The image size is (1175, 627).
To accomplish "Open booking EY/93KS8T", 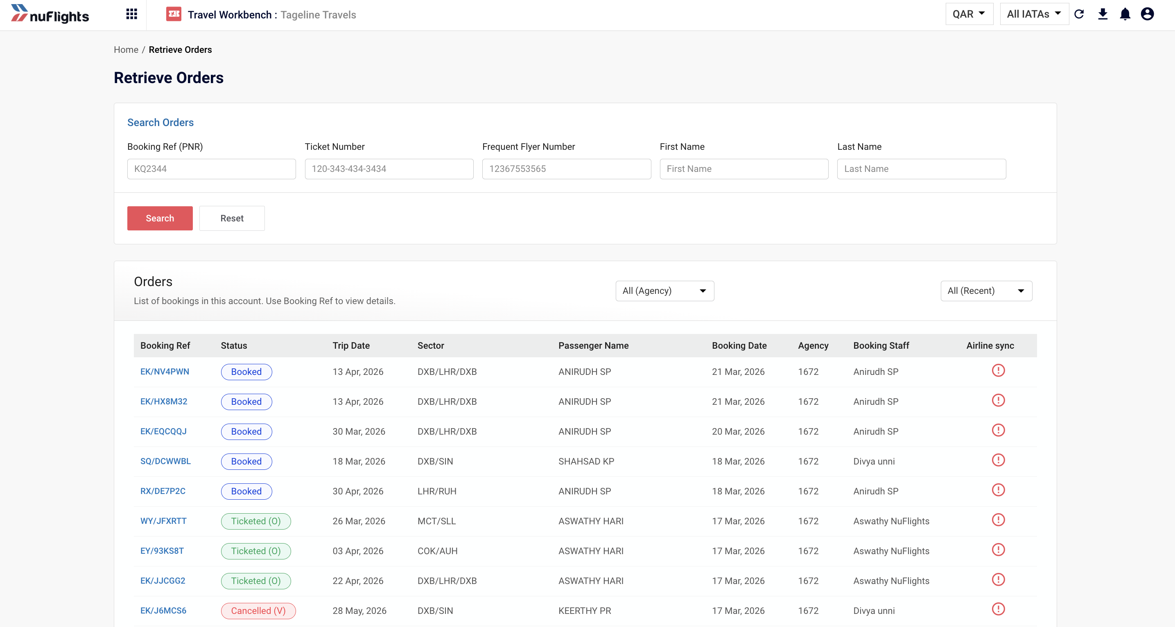I will point(162,551).
